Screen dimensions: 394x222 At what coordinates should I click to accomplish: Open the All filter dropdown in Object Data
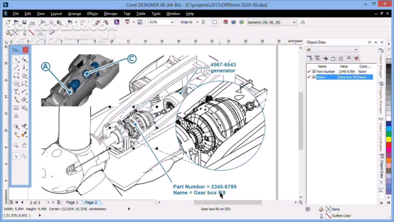356,50
